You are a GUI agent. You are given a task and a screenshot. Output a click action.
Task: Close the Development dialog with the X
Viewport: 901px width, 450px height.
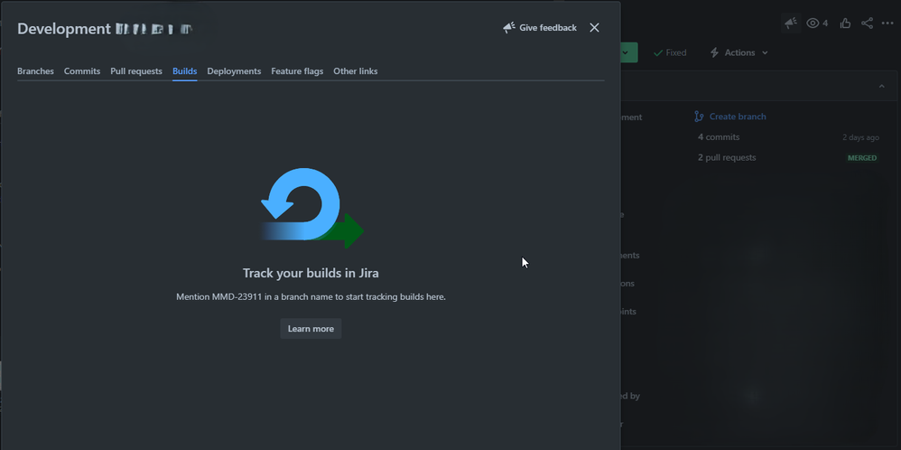coord(594,28)
